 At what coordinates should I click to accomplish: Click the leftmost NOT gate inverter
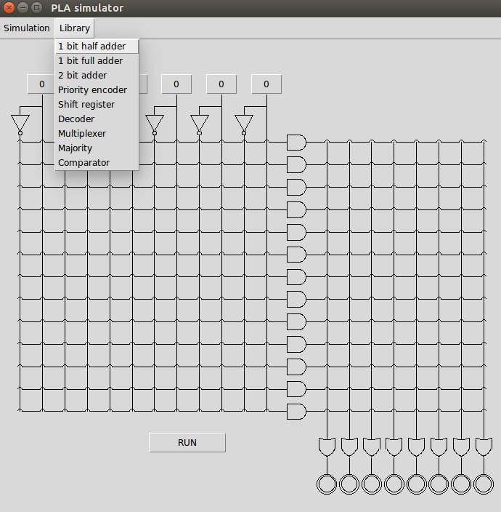click(x=20, y=123)
